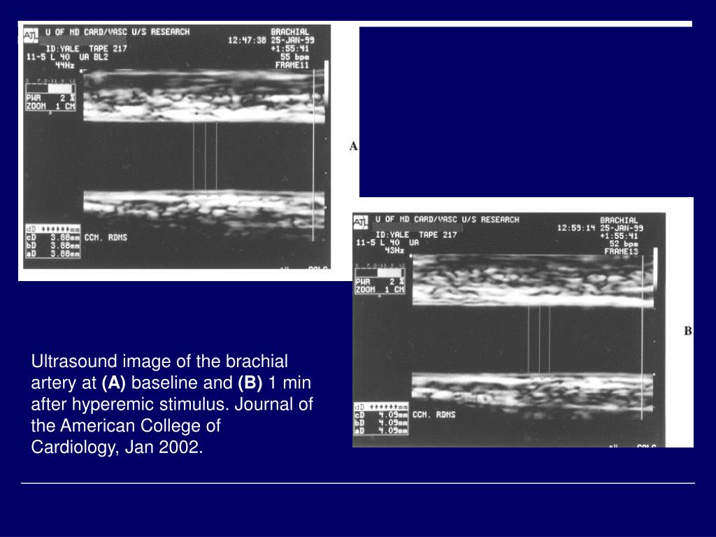Viewport: 716px width, 537px height.
Task: Click 'ID:YALE TAPE 217' in panel A
Action: tap(86, 48)
